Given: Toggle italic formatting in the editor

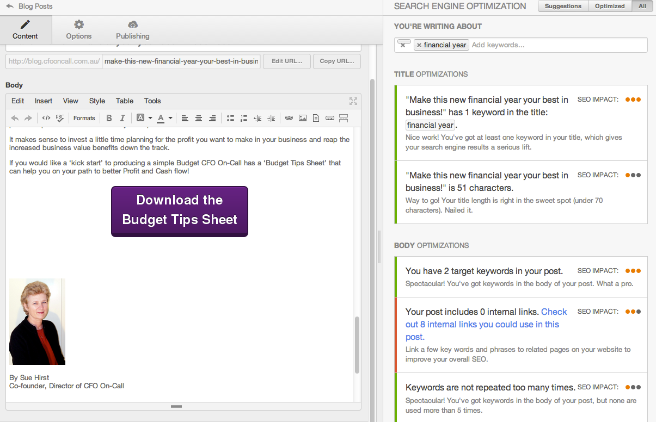Looking at the screenshot, I should point(122,118).
